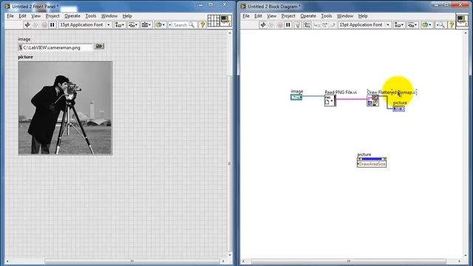The image size is (473, 266).
Task: Open the Operate menu in the Front Panel
Action: [72, 16]
